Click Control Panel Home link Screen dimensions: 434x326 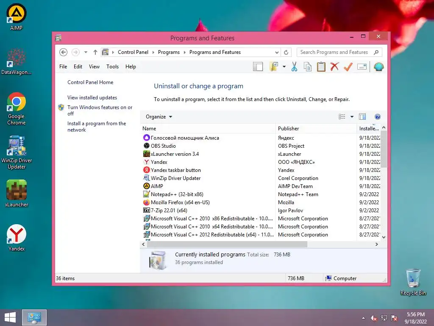coord(90,82)
